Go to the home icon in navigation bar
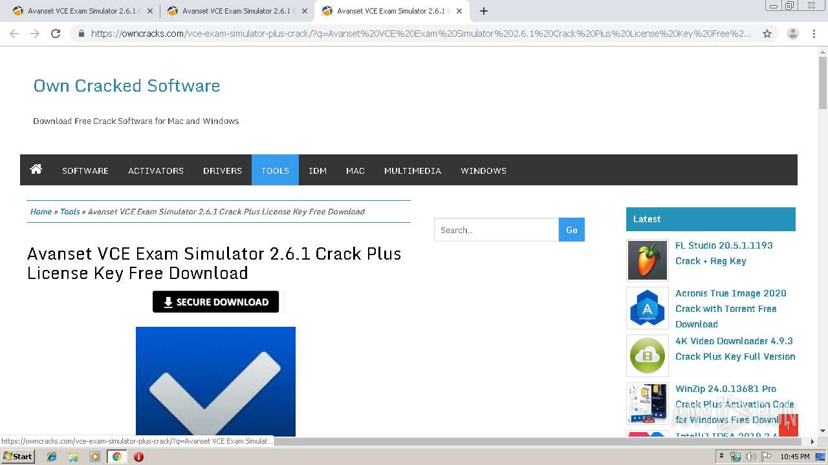 coord(36,170)
